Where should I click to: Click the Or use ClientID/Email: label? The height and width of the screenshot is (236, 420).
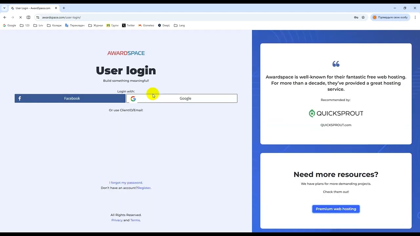(x=126, y=110)
